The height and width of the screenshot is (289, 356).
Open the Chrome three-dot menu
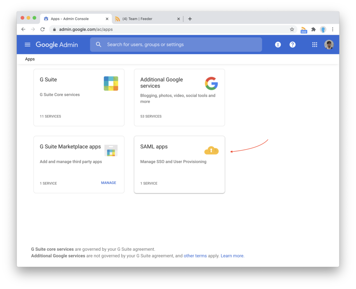coord(333,29)
